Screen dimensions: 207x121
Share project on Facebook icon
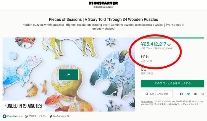181,94
